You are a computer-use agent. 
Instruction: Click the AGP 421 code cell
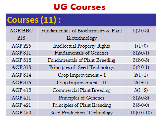click(x=22, y=105)
